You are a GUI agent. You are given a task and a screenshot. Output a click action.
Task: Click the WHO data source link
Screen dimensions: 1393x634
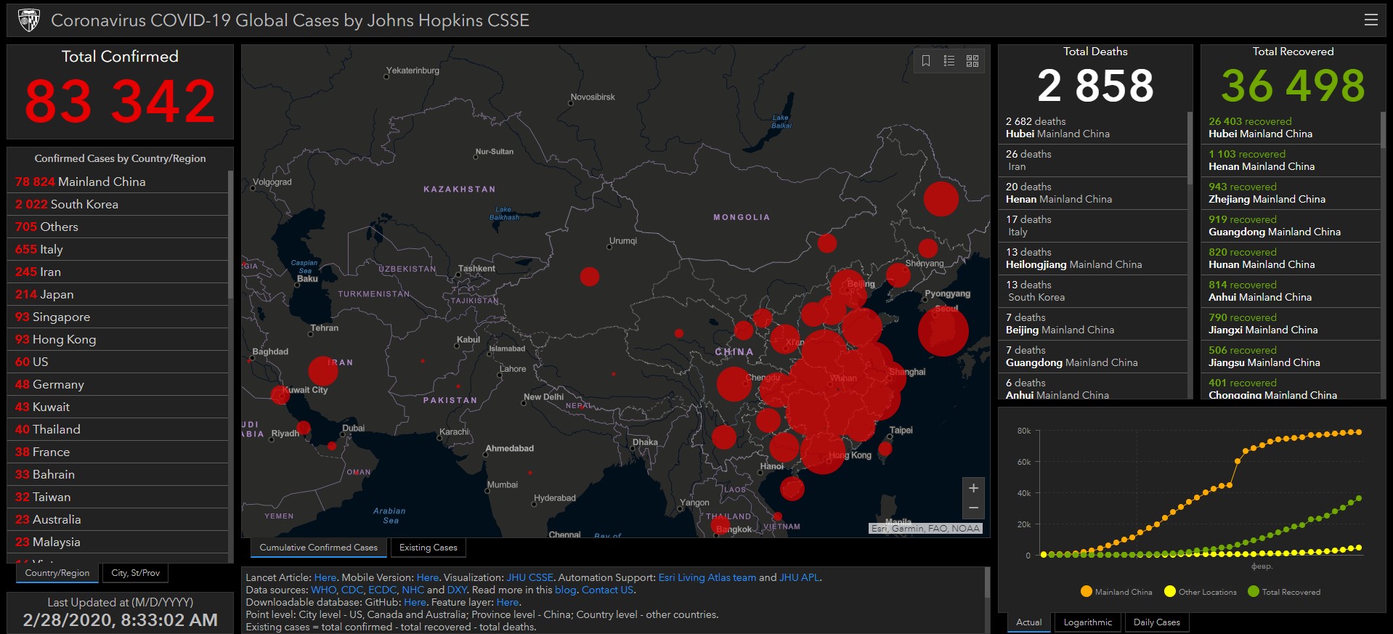coord(323,590)
